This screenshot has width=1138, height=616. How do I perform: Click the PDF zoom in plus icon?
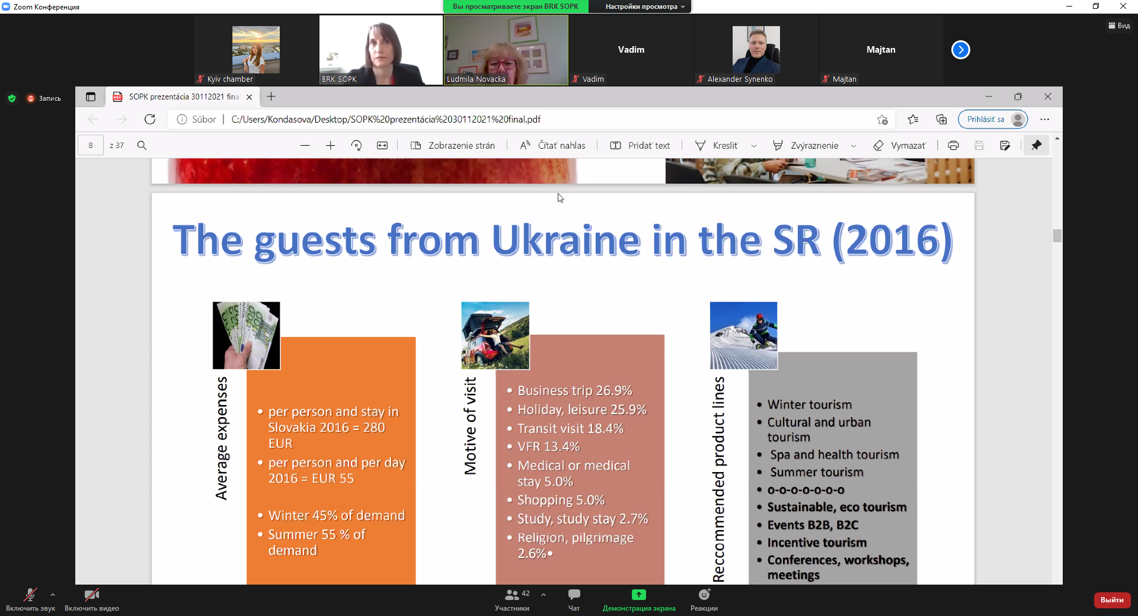click(331, 146)
